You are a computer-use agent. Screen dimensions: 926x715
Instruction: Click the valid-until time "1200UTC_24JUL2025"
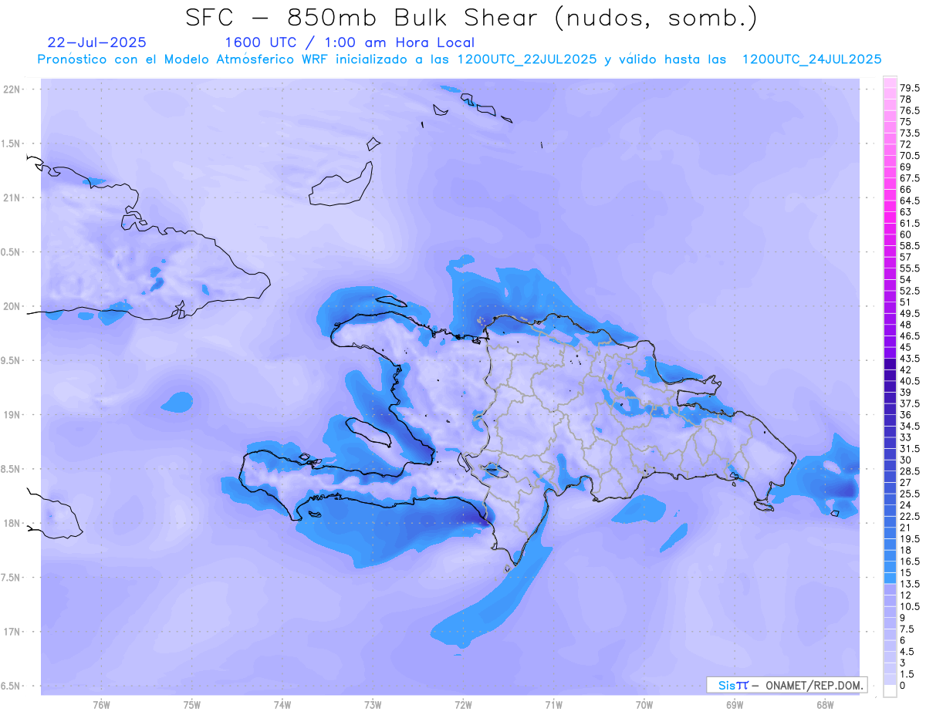[x=812, y=59]
